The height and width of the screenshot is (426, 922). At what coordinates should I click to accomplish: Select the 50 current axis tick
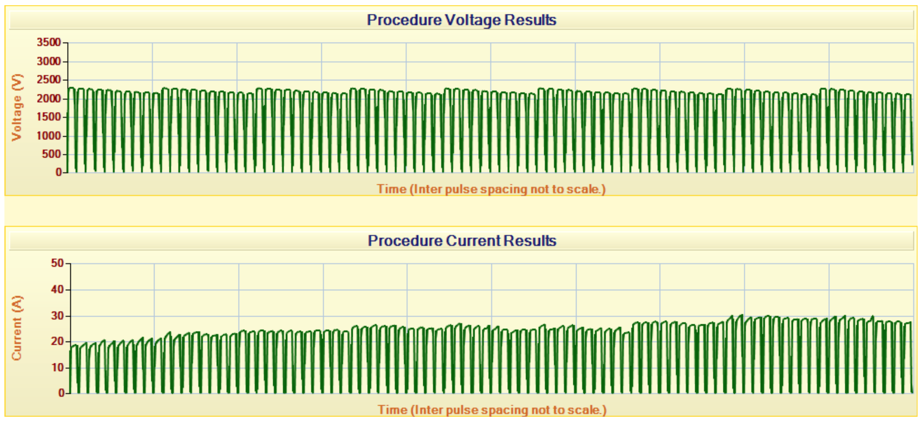(57, 263)
